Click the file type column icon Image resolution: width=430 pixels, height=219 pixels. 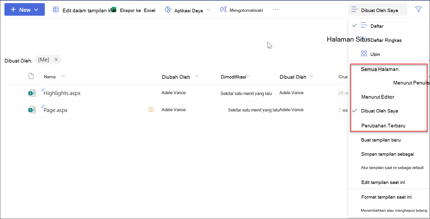(31, 76)
